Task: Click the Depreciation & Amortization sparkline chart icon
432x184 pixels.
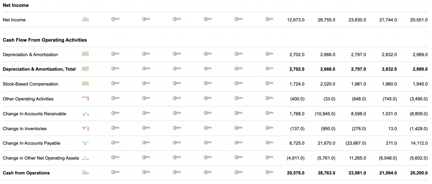Action: [85, 54]
